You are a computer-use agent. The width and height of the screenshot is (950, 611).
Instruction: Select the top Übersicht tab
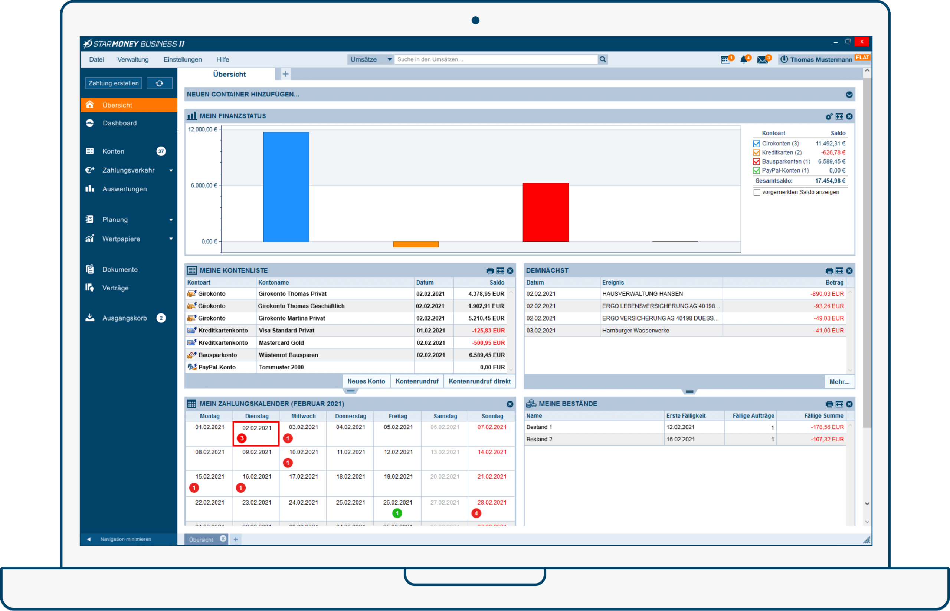pyautogui.click(x=229, y=75)
